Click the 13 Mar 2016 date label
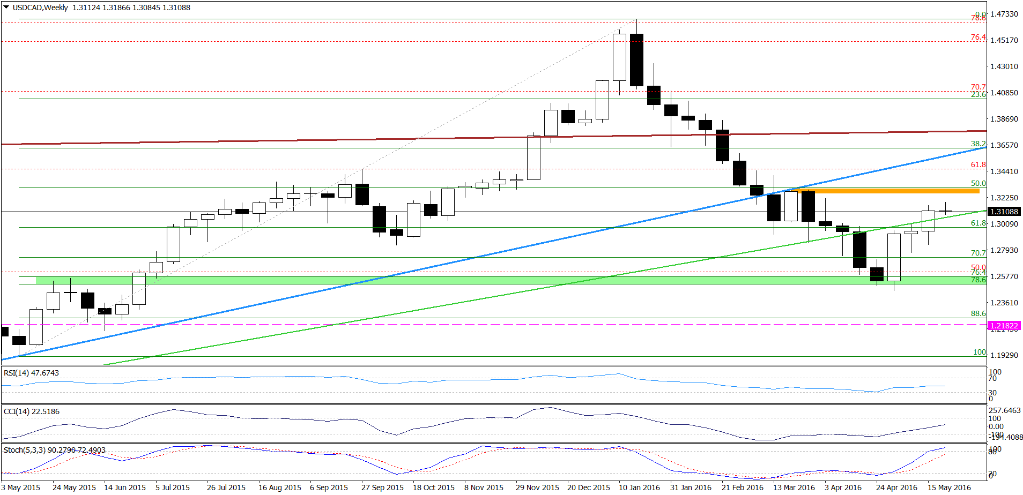Viewport: 1023px width, 495px height. pyautogui.click(x=794, y=487)
